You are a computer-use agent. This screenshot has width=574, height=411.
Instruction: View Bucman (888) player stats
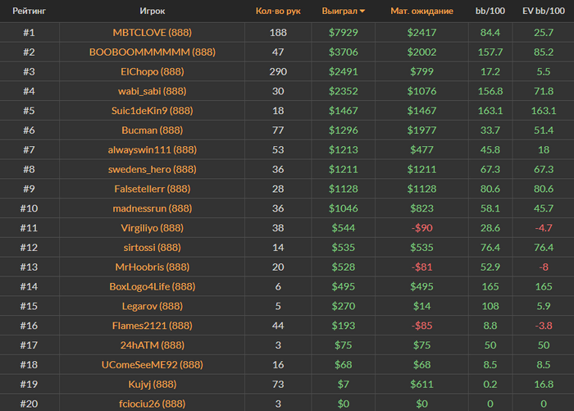coord(152,130)
